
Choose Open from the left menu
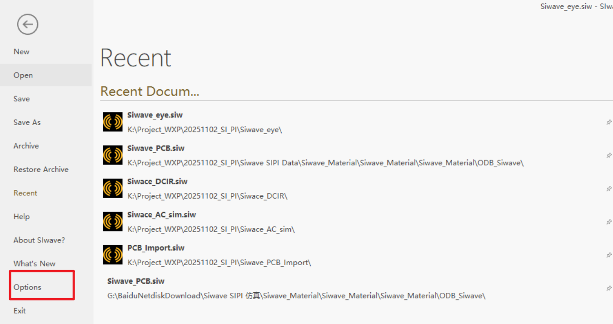point(45,75)
